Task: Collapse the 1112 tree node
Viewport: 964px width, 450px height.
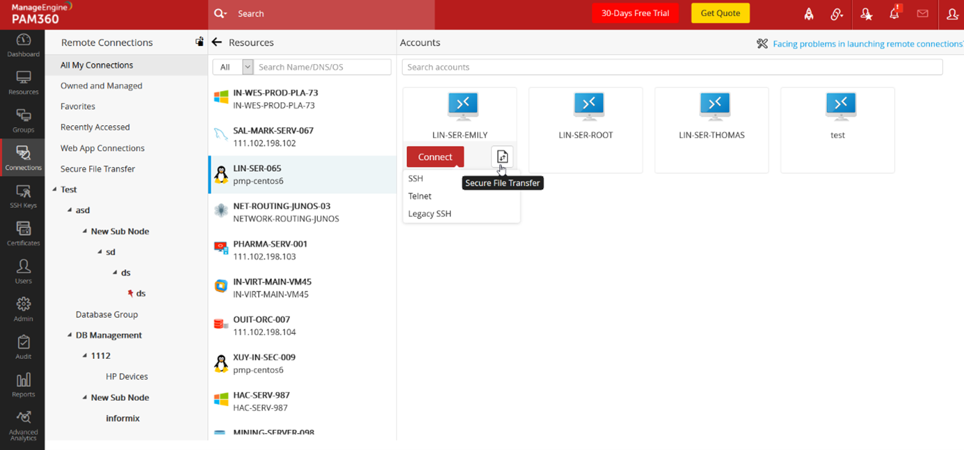Action: click(85, 356)
